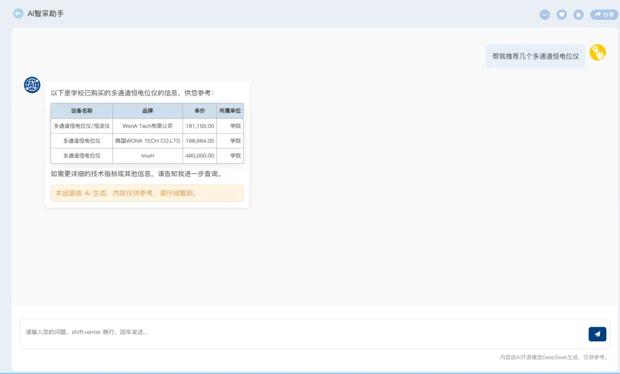Click the 单价 column header
The height and width of the screenshot is (374, 620).
point(200,111)
